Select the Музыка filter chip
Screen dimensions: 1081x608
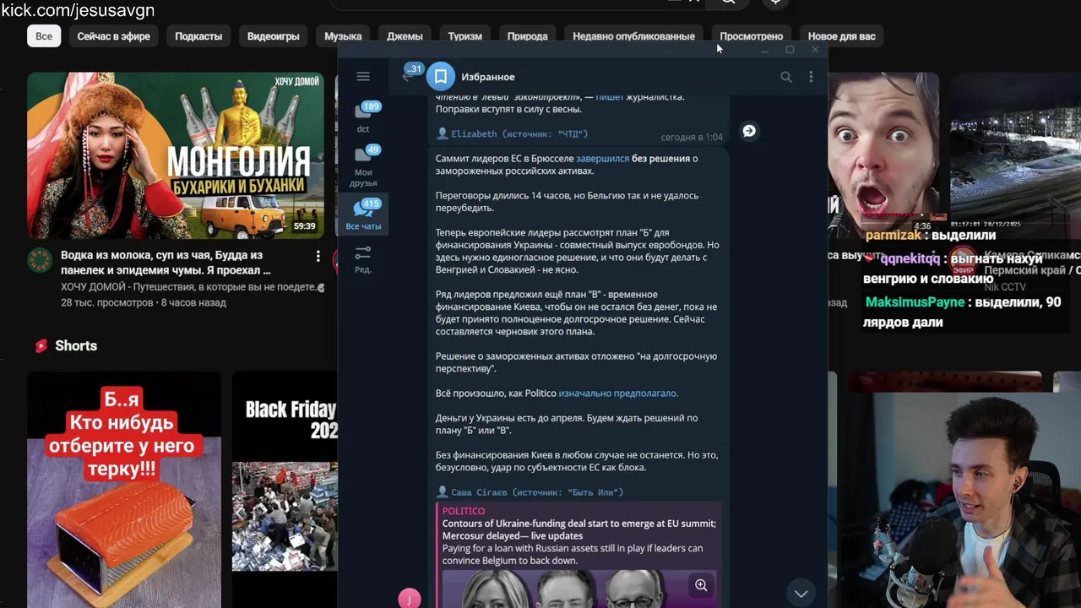pyautogui.click(x=343, y=36)
